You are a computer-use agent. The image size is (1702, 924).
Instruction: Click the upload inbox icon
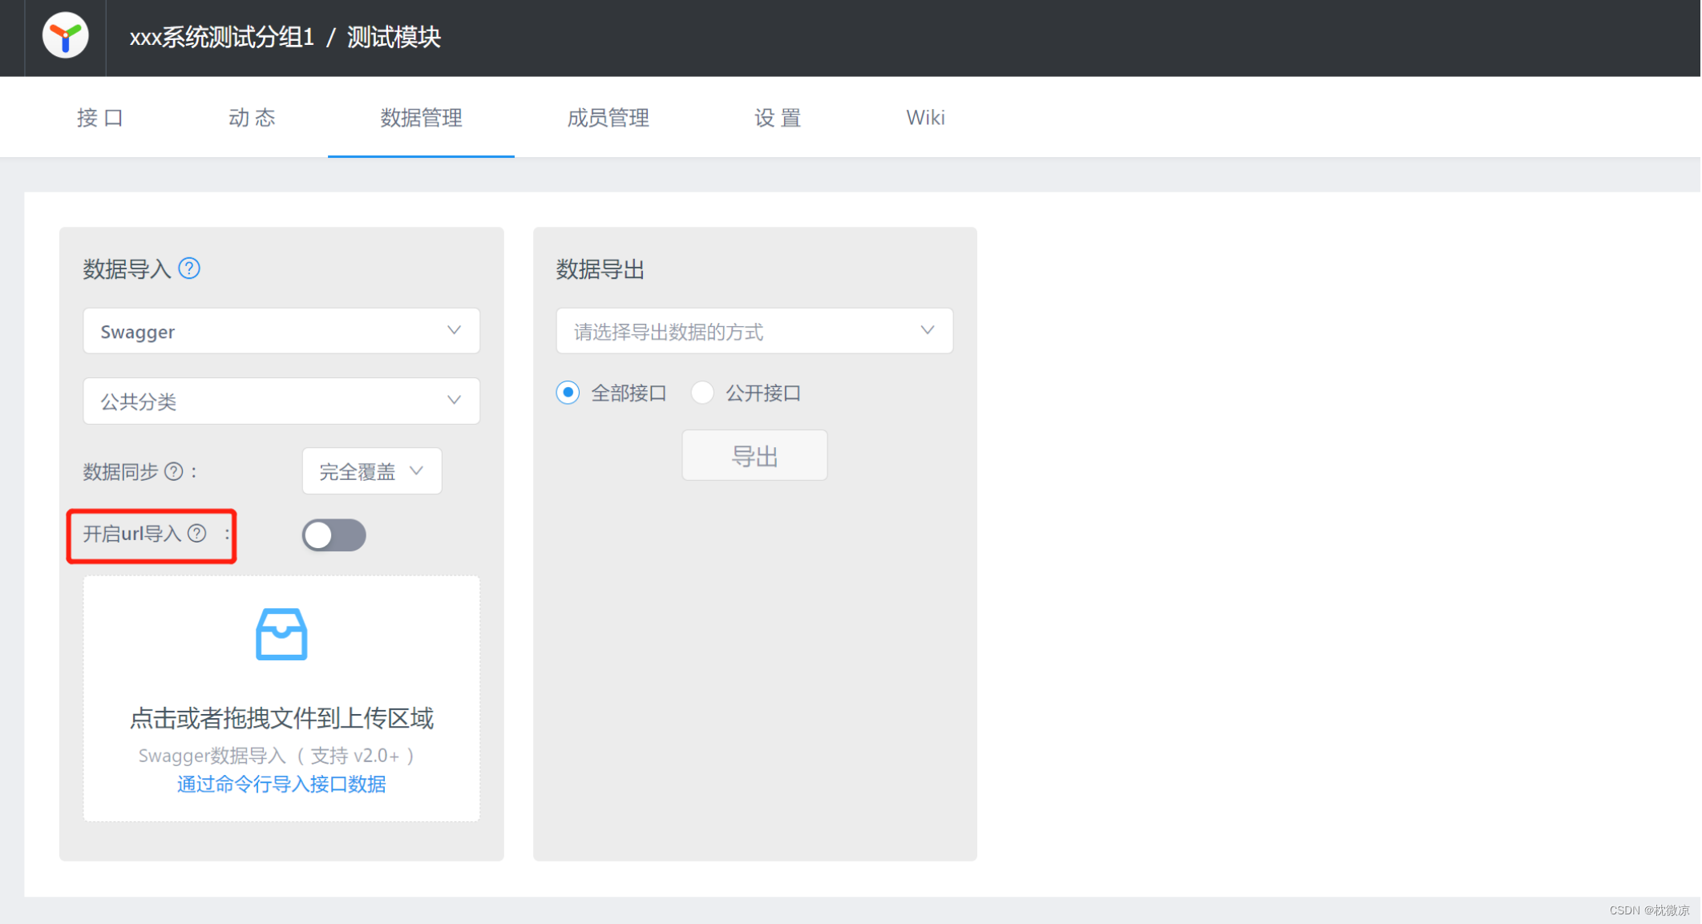[x=281, y=634]
